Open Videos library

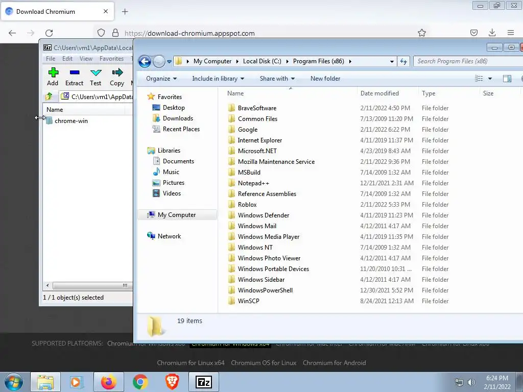click(x=167, y=193)
